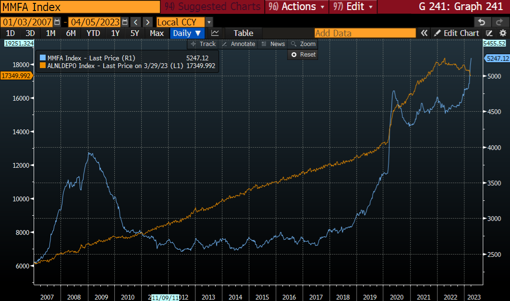Toggle the Track crosshair mode
Image resolution: width=510 pixels, height=301 pixels.
click(203, 44)
